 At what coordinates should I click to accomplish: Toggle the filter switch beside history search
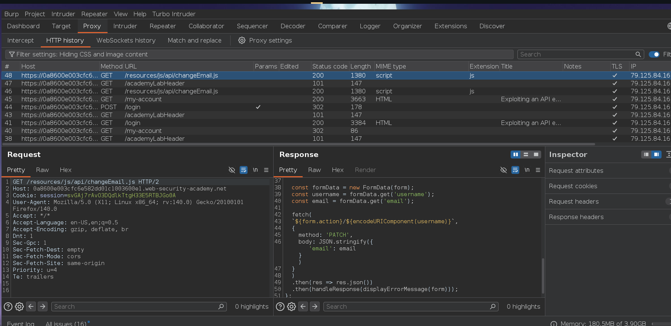[654, 54]
